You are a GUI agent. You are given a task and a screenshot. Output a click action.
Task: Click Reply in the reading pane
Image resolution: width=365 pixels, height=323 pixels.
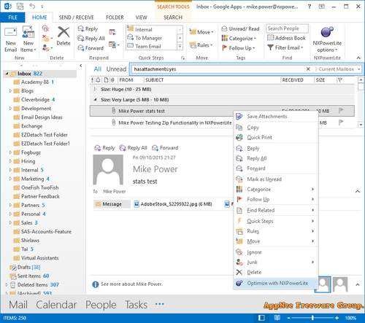point(104,148)
